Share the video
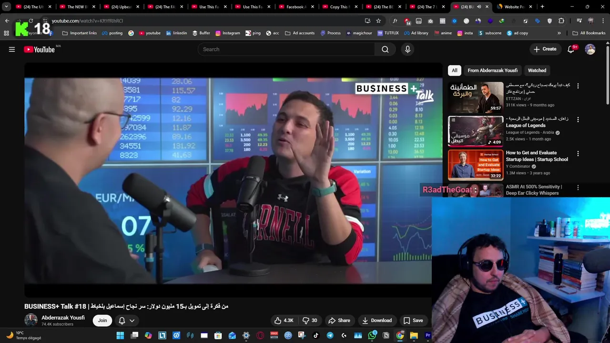The height and width of the screenshot is (343, 610). [x=339, y=321]
